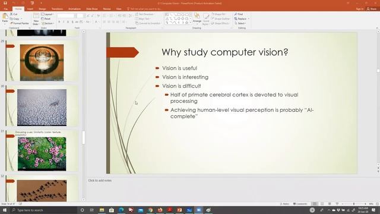Open the Shape Fill options
The image size is (380, 214).
tap(218, 14)
